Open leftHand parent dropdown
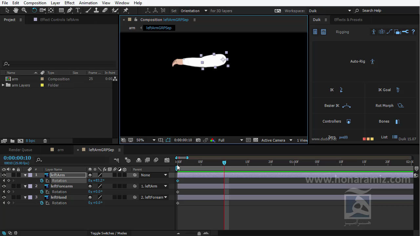The height and width of the screenshot is (236, 420). point(154,197)
